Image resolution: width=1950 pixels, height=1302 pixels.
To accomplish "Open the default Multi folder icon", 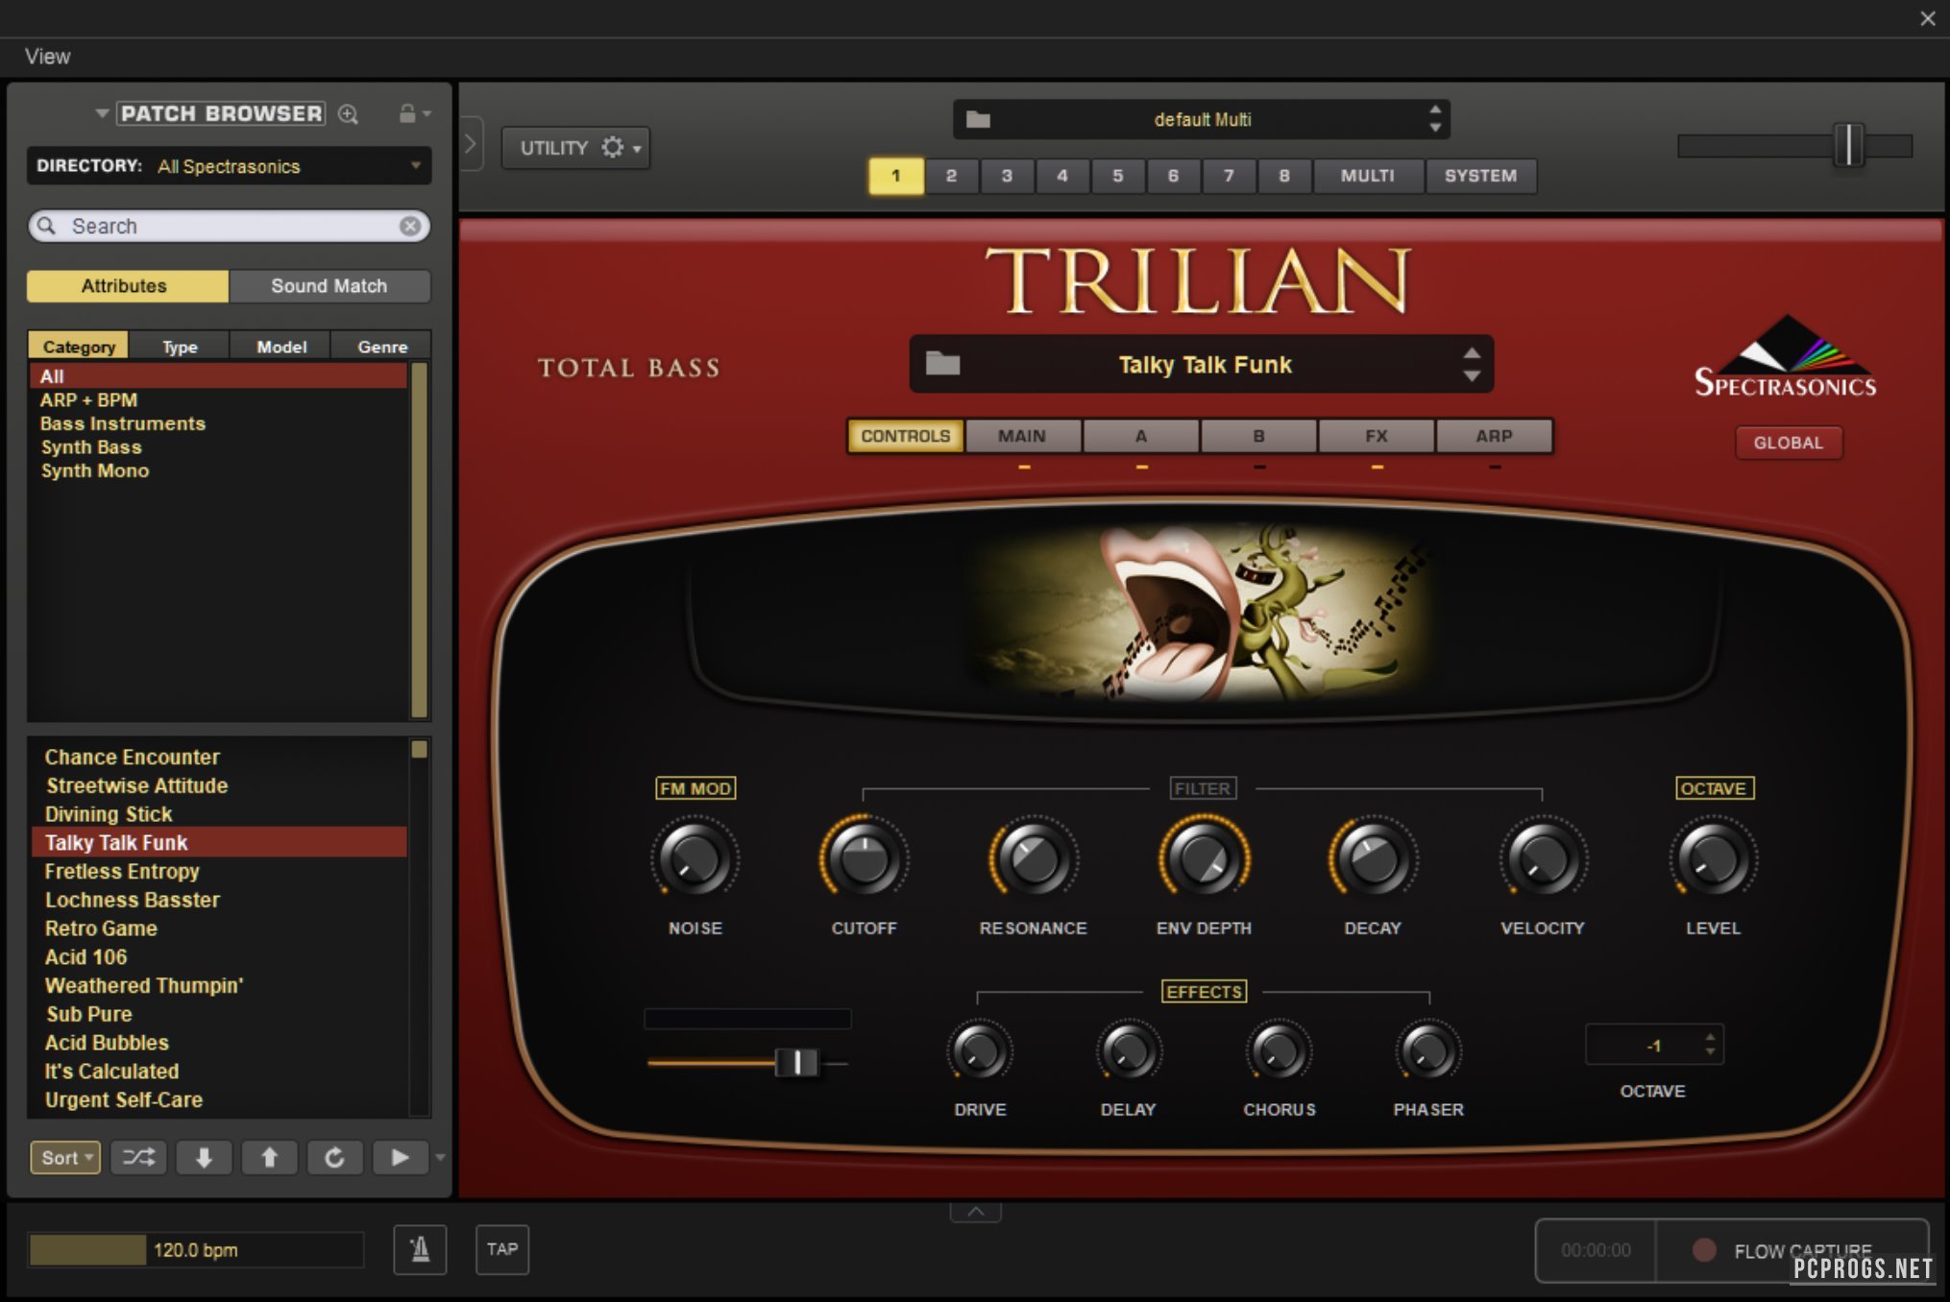I will (978, 119).
